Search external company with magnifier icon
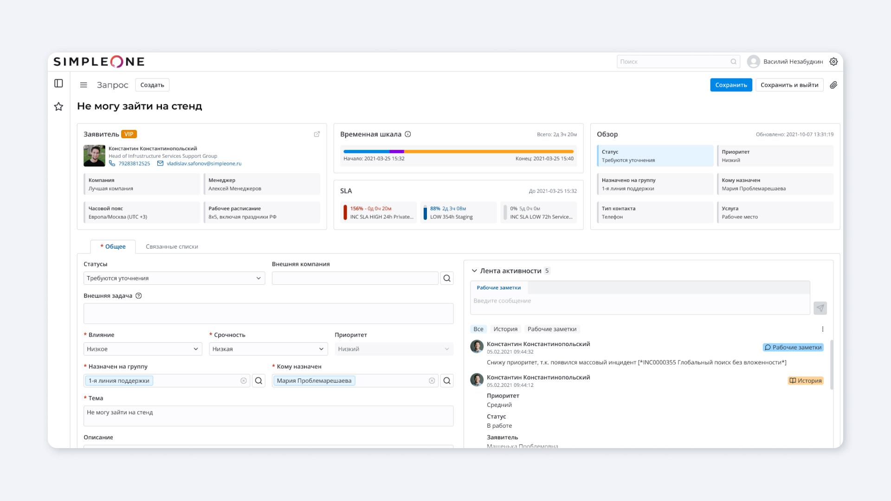The image size is (891, 501). (x=447, y=278)
